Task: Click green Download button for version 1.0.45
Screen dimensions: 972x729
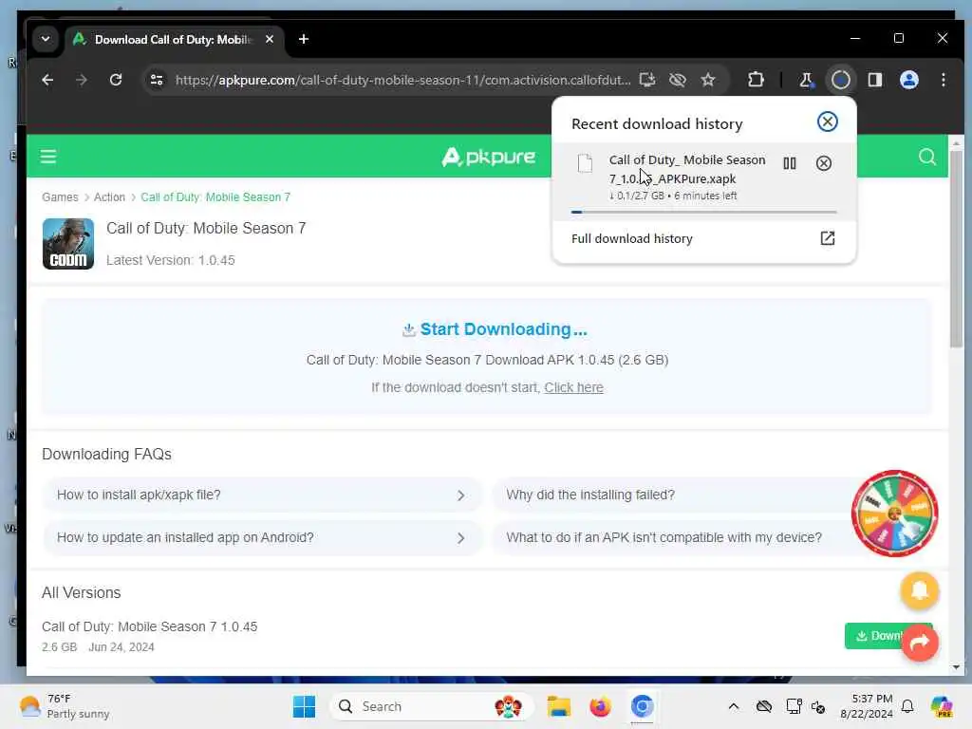Action: pyautogui.click(x=873, y=636)
